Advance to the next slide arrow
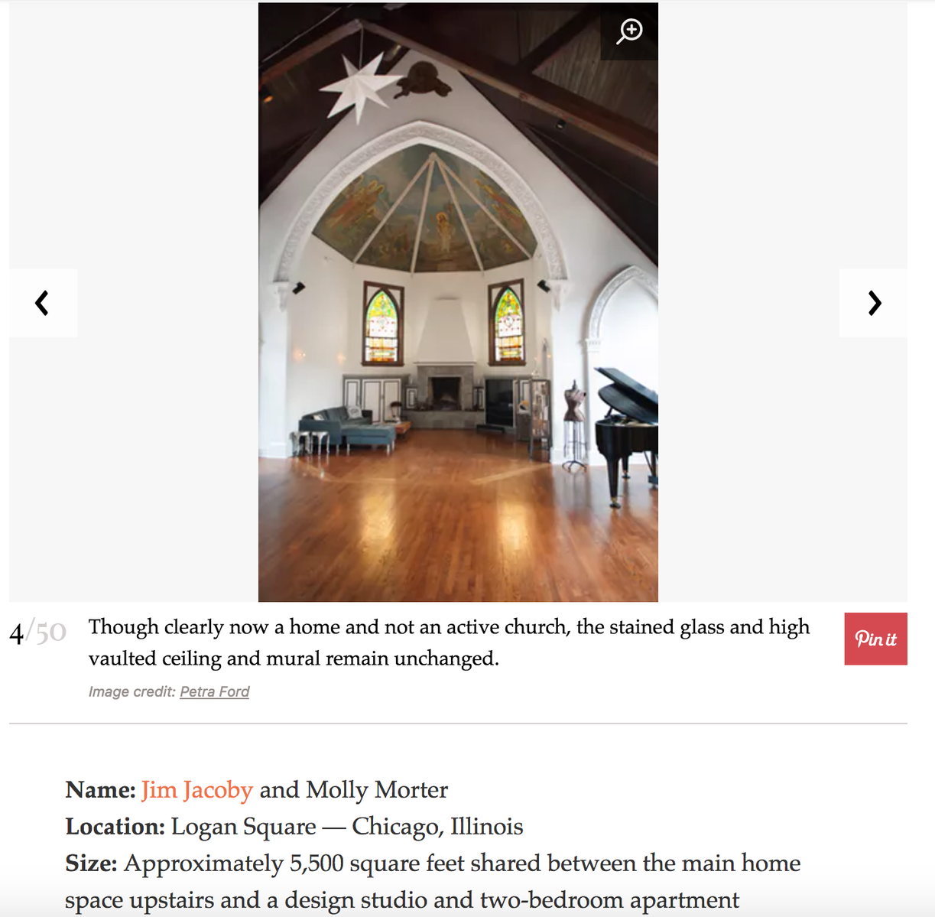The height and width of the screenshot is (917, 935). coord(874,303)
